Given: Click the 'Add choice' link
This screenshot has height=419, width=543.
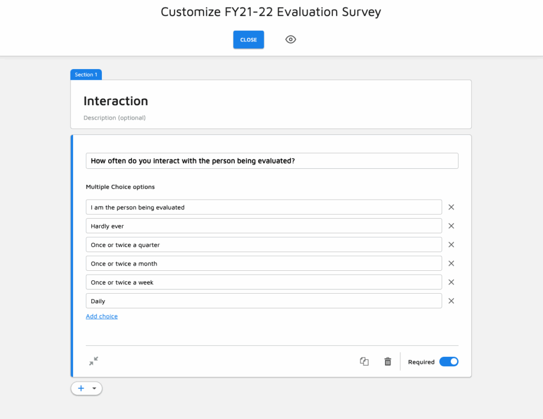Looking at the screenshot, I should (x=102, y=317).
